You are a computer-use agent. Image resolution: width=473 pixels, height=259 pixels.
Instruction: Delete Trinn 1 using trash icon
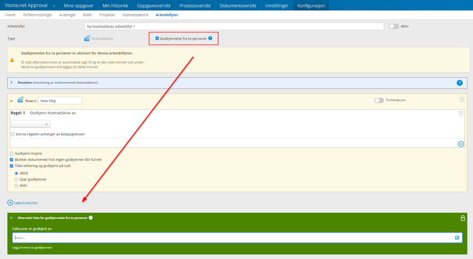tap(462, 100)
